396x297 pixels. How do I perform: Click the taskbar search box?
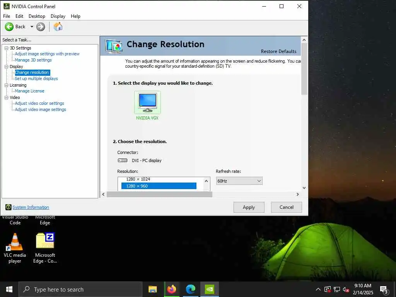click(80, 289)
